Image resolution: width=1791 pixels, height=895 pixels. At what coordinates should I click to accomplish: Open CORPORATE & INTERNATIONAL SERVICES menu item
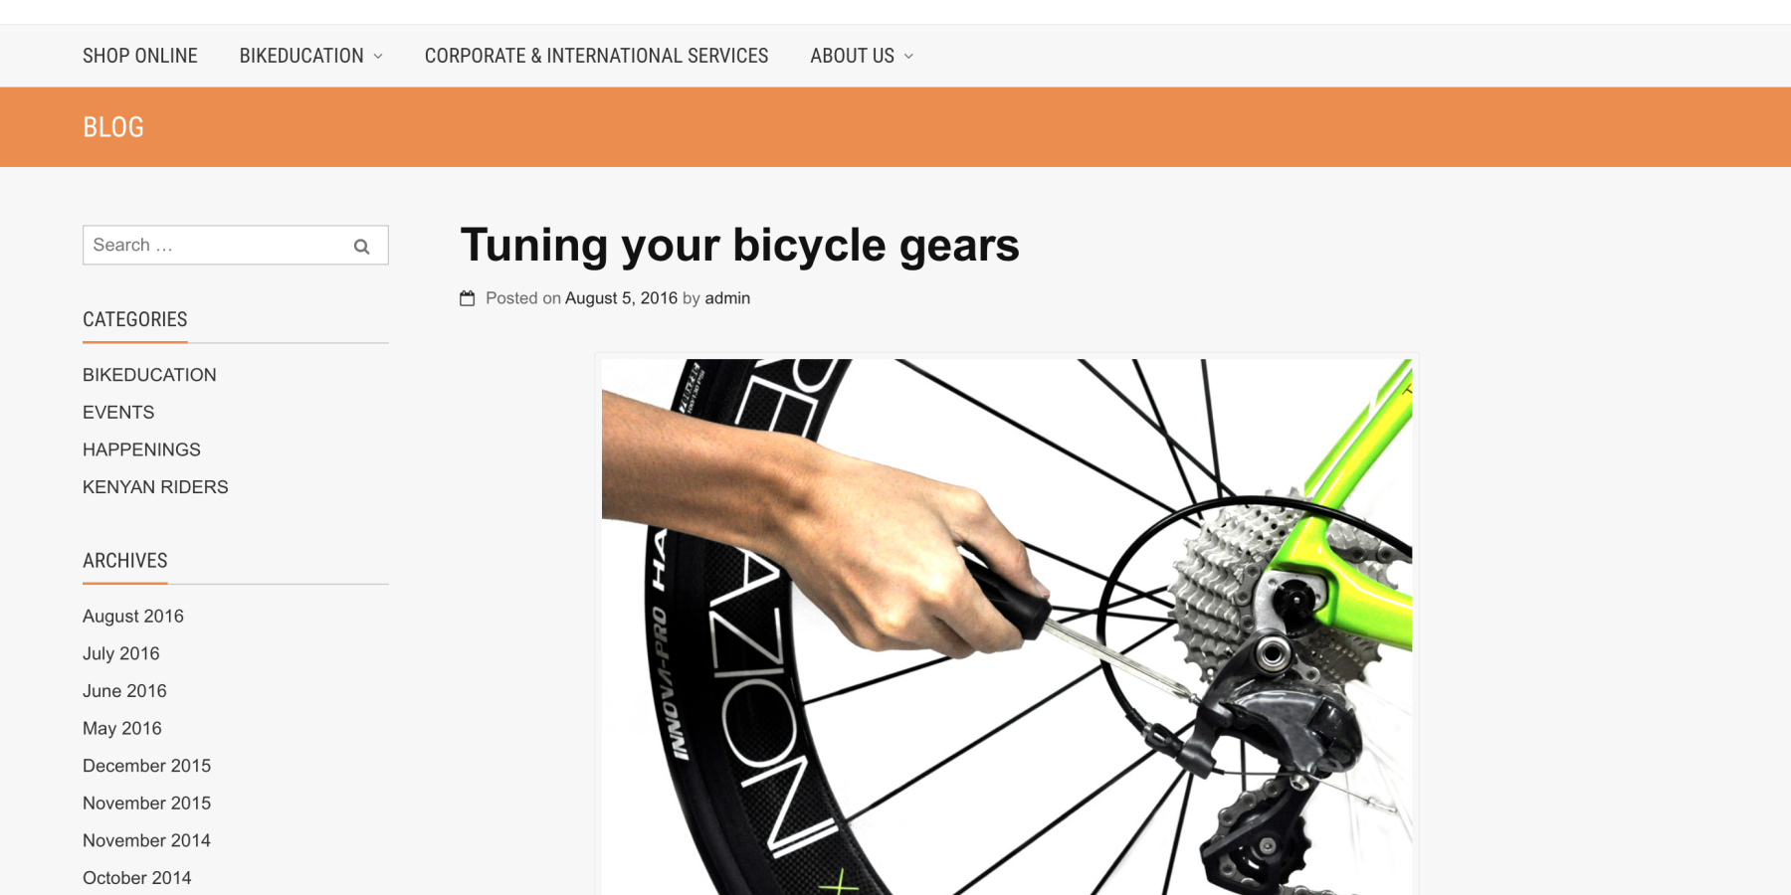596,56
